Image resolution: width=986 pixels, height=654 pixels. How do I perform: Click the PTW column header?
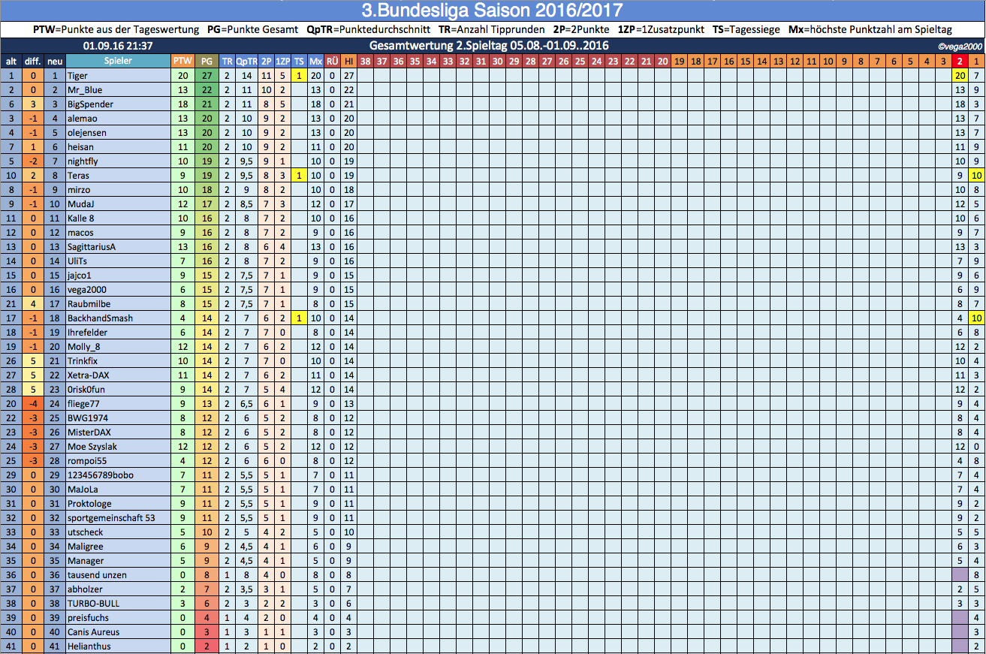[x=182, y=61]
